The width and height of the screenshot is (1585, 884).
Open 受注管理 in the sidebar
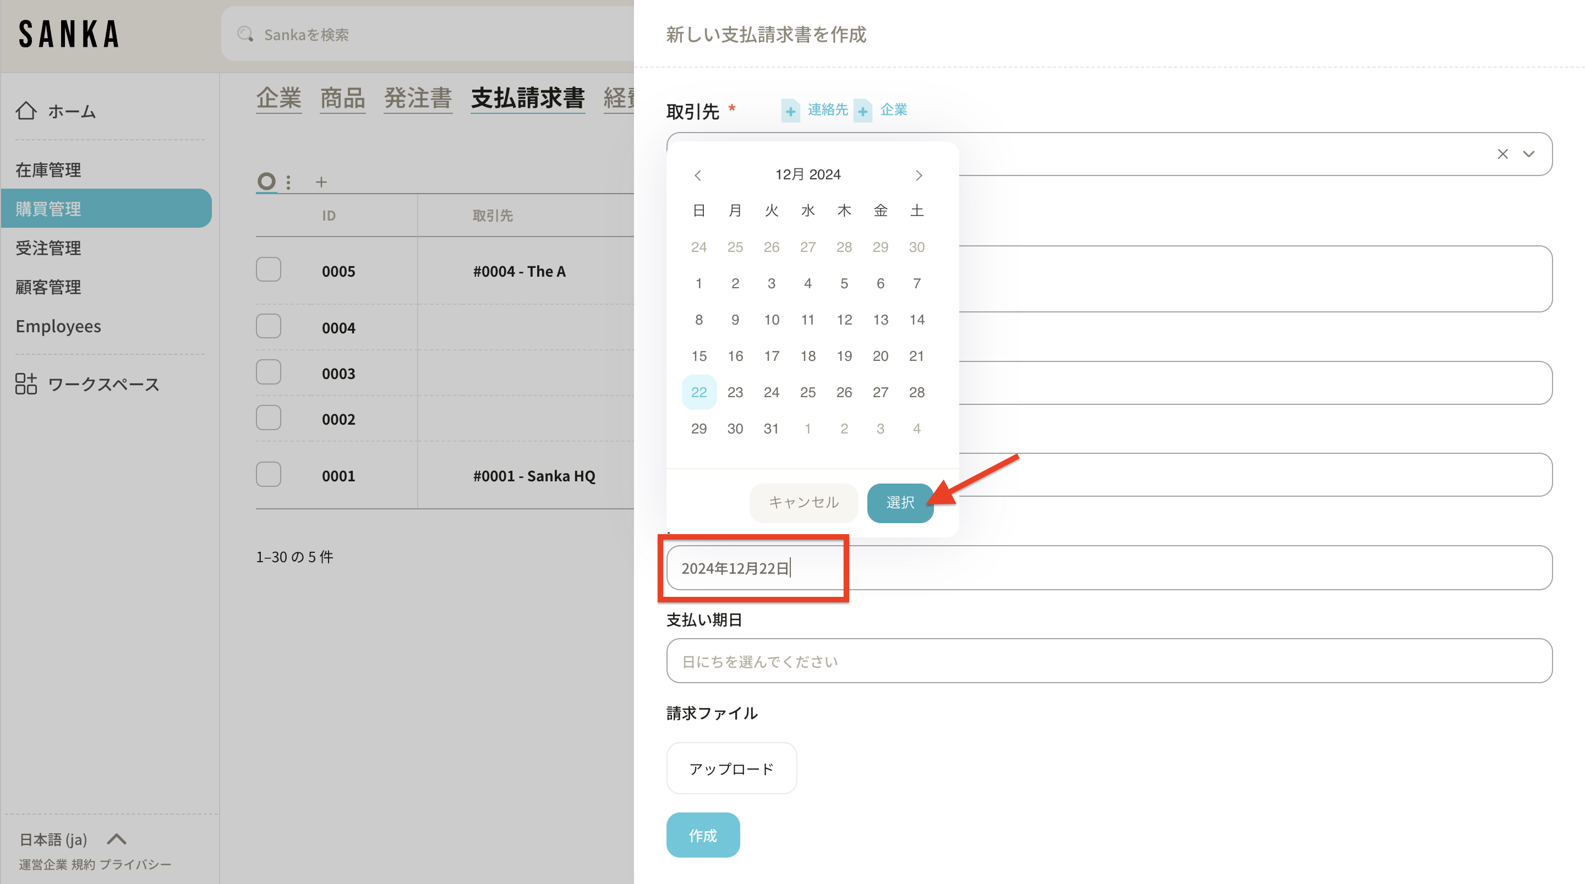[x=48, y=248]
